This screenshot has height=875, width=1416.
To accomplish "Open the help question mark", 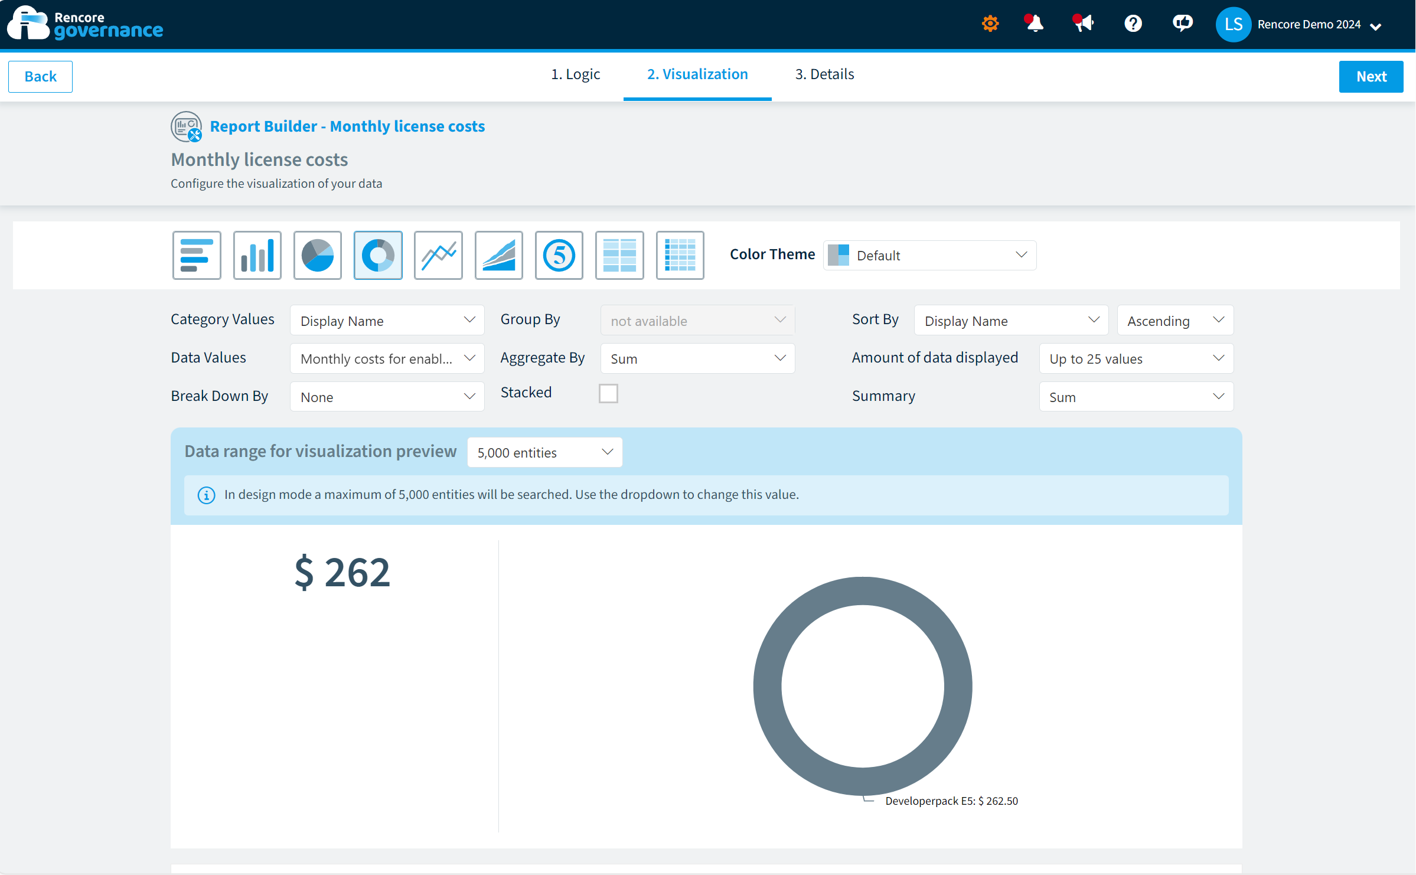I will (1133, 24).
